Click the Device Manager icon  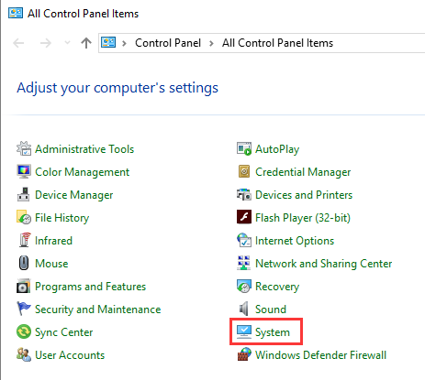[x=24, y=195]
